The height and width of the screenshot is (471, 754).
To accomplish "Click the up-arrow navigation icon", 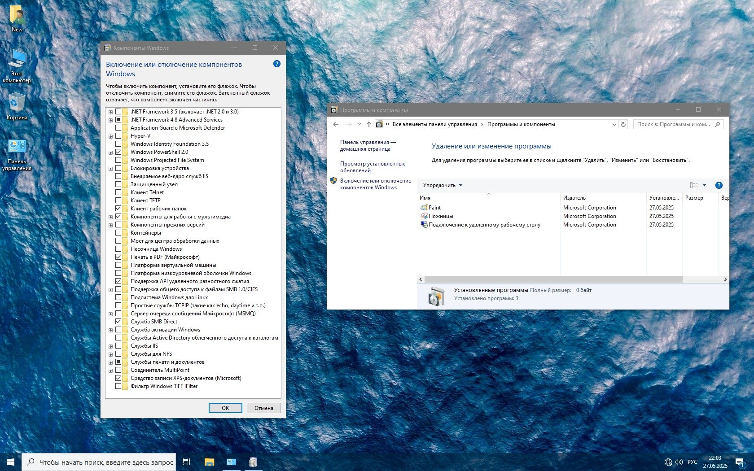I will click(x=369, y=124).
